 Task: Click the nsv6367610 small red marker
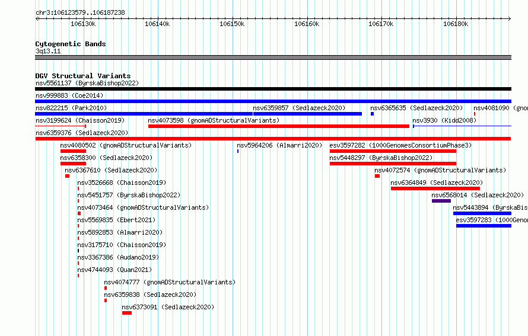tap(68, 176)
